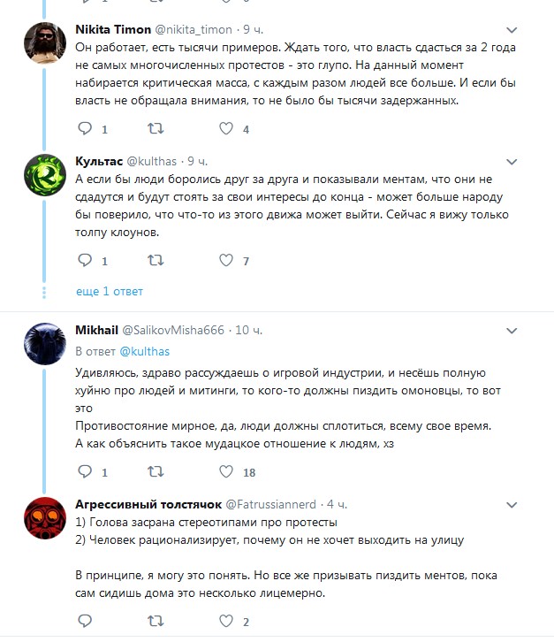Reply to Культас's tweet

pyautogui.click(x=86, y=261)
